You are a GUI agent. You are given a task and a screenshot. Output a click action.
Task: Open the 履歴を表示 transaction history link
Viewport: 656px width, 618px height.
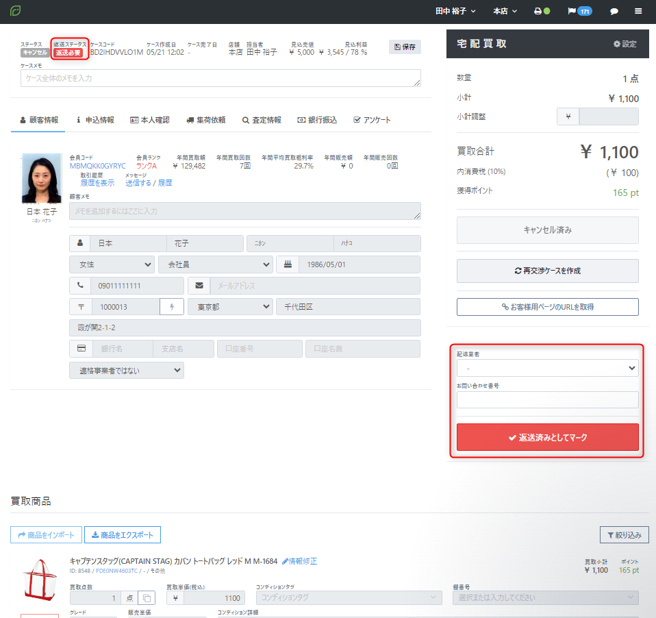coord(97,183)
